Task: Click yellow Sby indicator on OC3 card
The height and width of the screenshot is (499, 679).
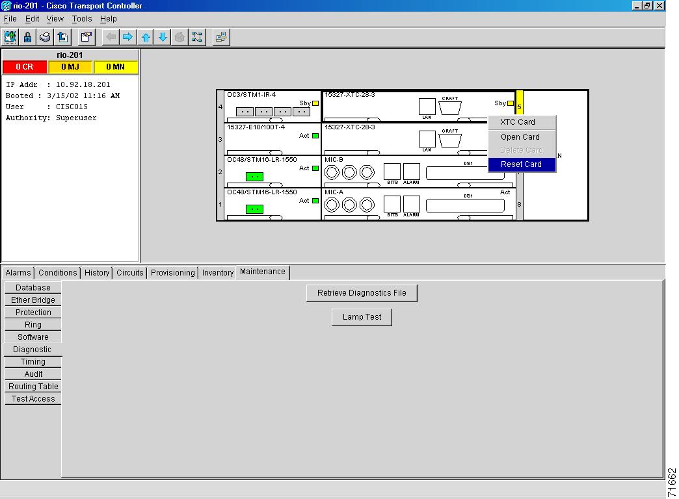Action: (315, 103)
